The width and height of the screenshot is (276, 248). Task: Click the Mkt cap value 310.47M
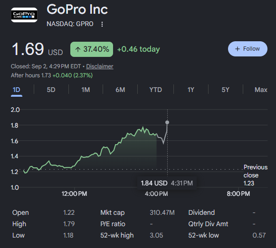162,212
